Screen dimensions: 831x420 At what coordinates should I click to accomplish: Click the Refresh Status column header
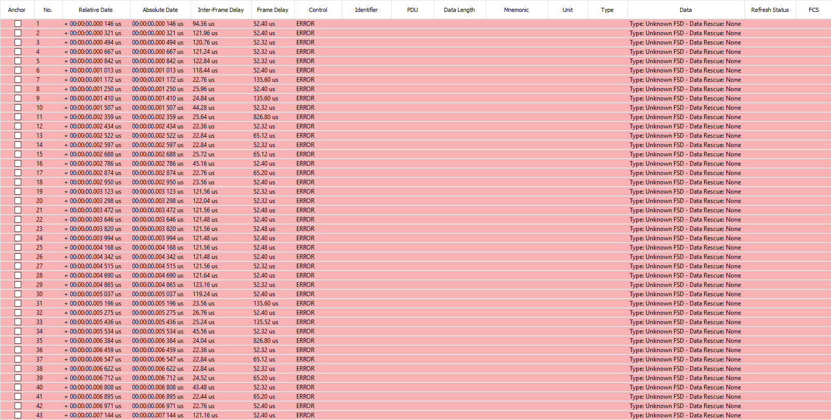(770, 10)
